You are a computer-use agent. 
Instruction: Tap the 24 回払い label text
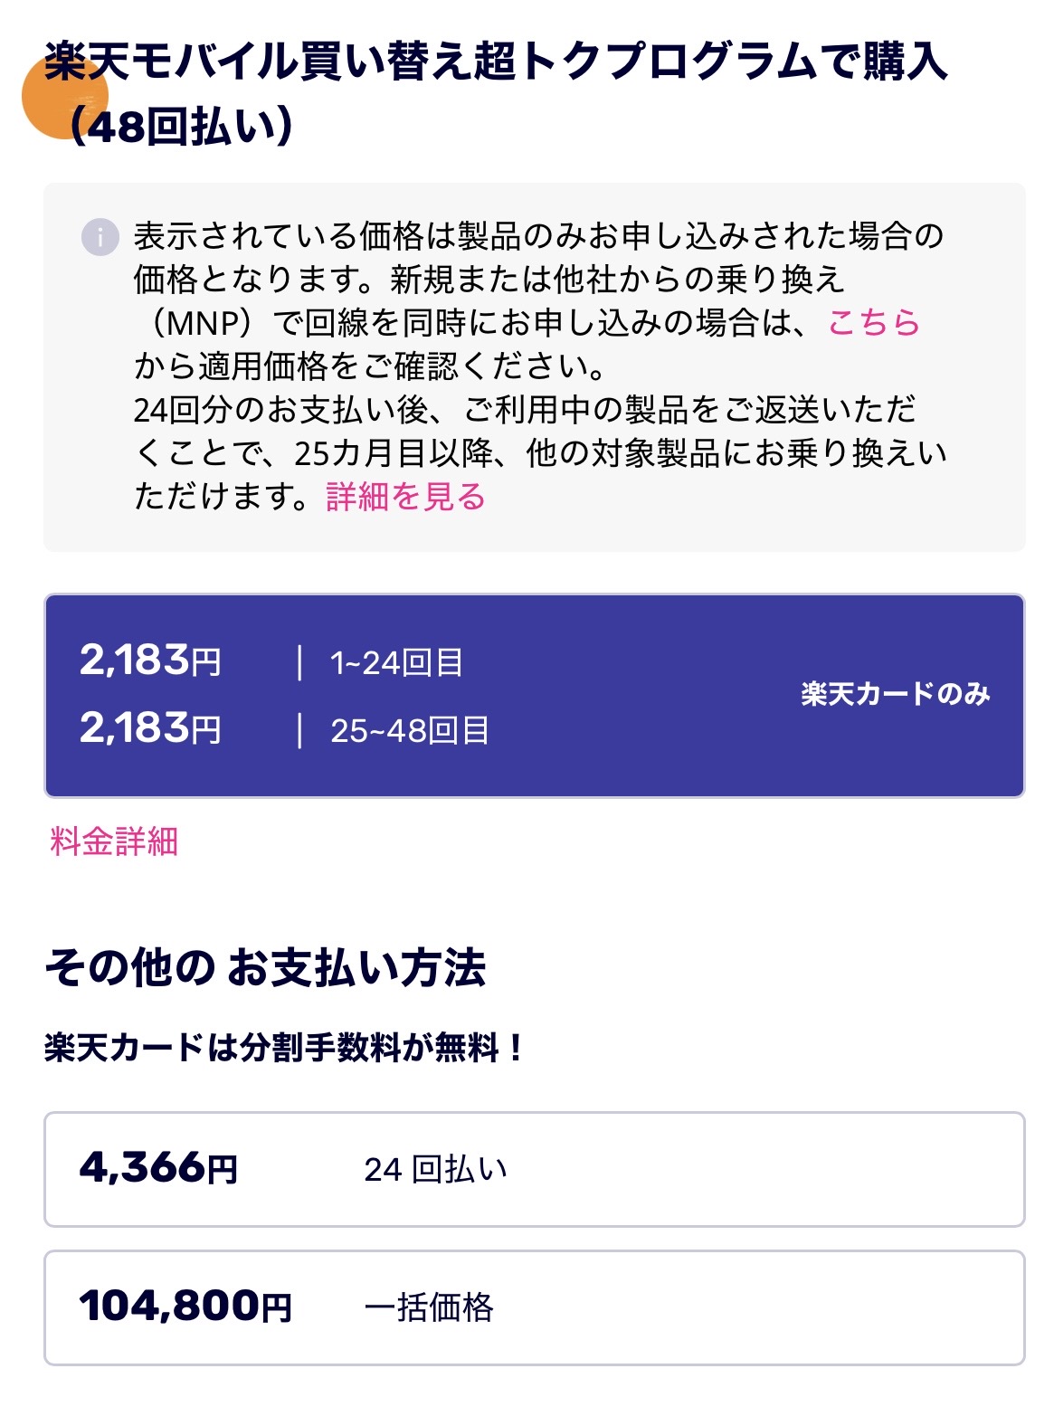(x=435, y=1169)
